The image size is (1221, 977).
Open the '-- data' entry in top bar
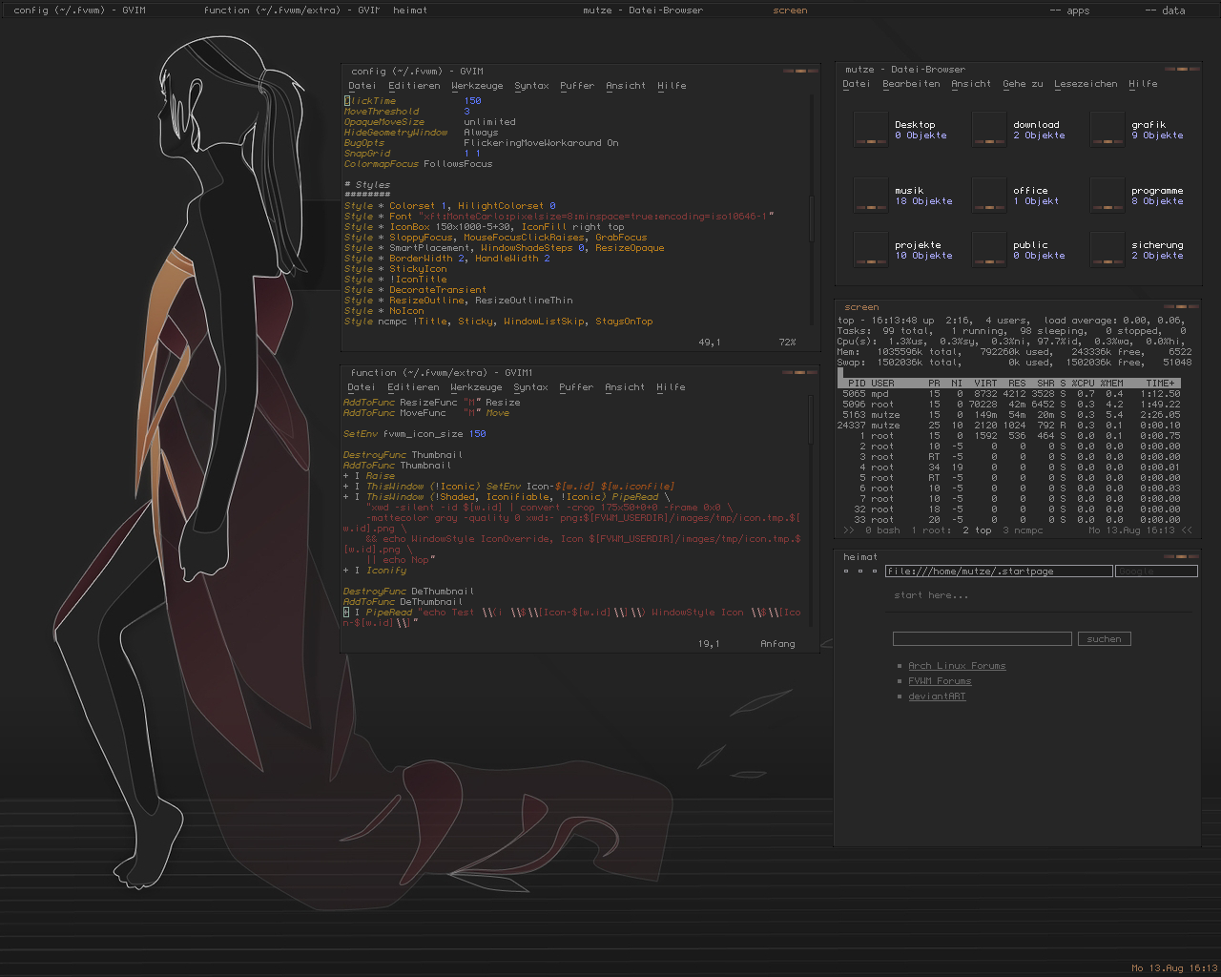pyautogui.click(x=1165, y=10)
